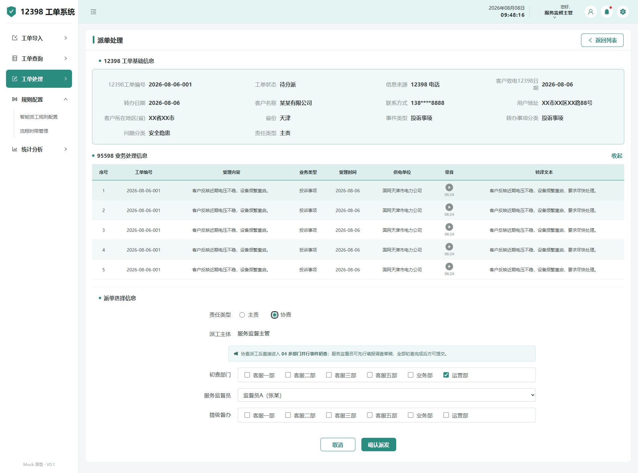Open the user profile icon
This screenshot has height=473, width=638.
pos(591,12)
